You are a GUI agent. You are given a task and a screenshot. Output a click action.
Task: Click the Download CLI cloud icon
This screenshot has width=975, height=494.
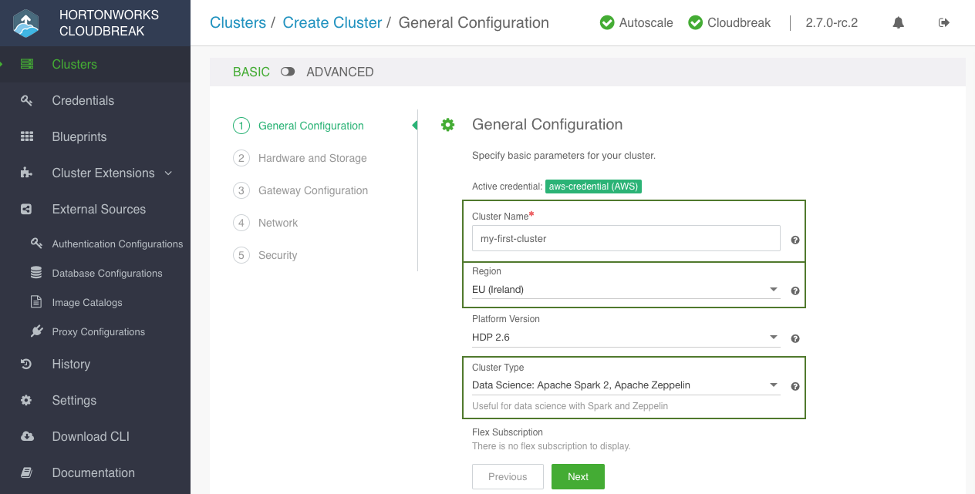coord(27,436)
